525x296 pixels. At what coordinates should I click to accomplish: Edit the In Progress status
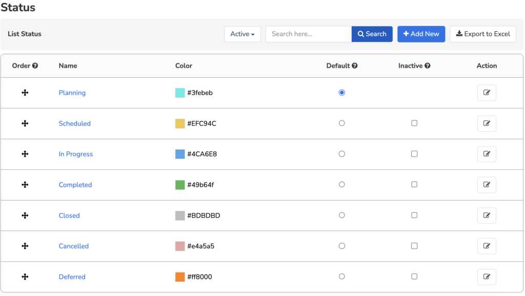[x=487, y=154]
